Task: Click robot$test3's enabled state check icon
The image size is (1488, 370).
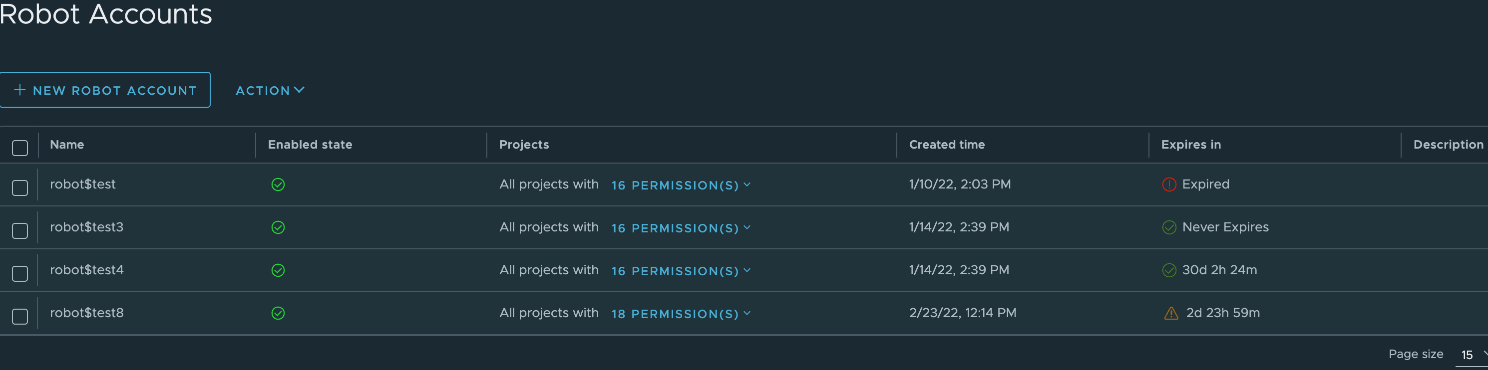Action: pyautogui.click(x=279, y=227)
